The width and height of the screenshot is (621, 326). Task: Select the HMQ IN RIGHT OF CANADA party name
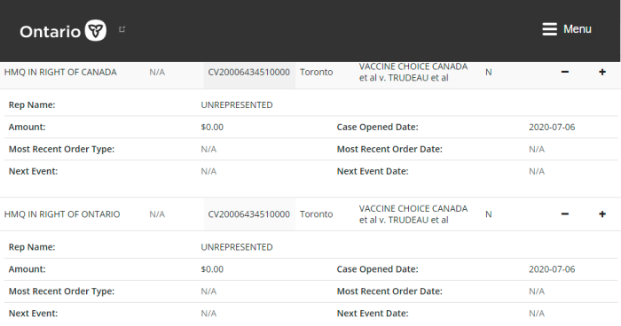point(60,72)
